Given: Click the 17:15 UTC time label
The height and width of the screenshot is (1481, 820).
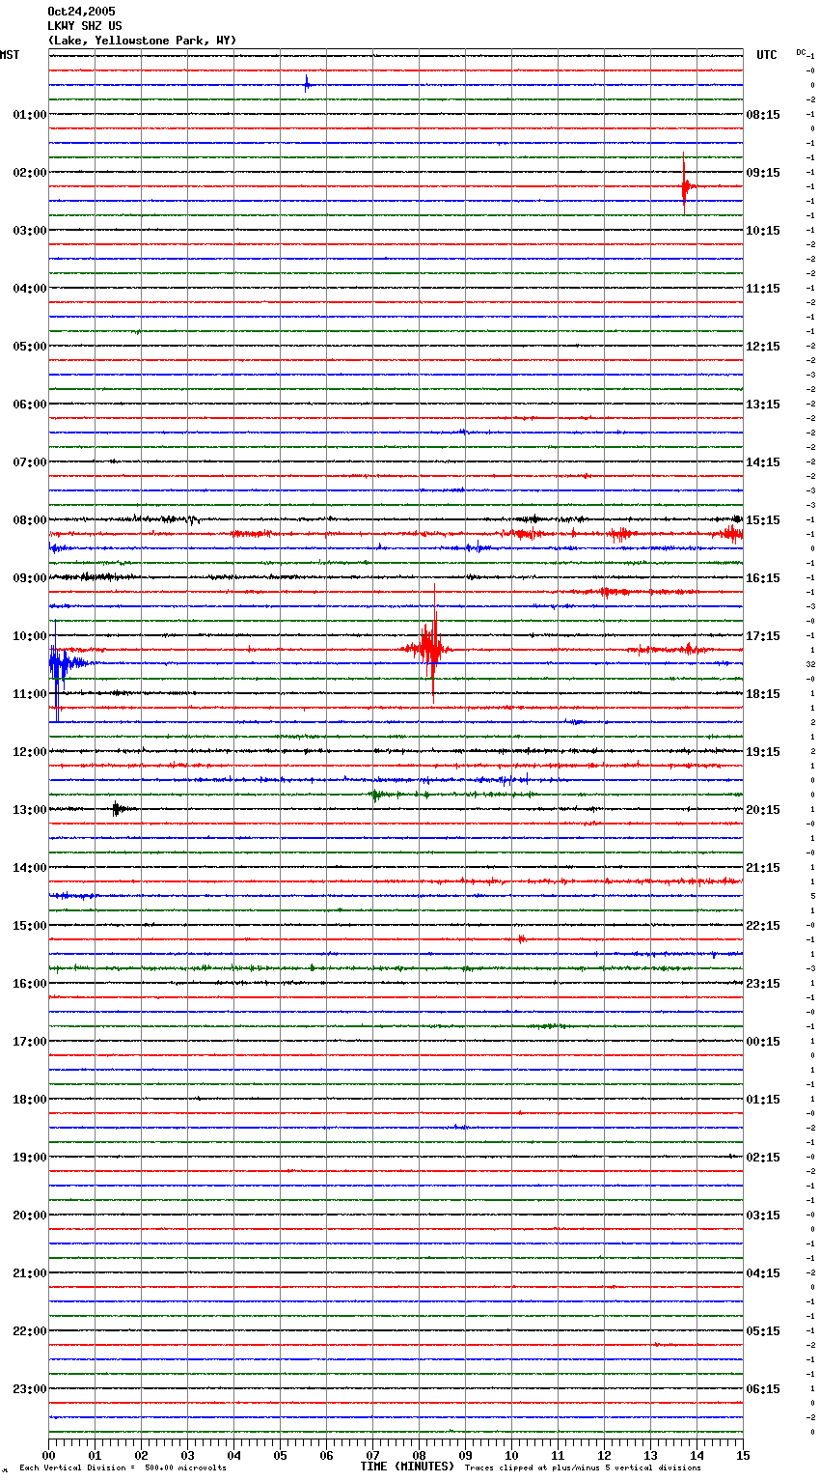Looking at the screenshot, I should [x=763, y=636].
